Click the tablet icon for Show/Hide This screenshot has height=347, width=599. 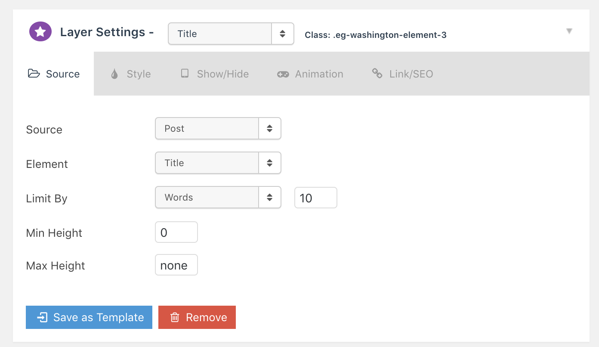185,73
